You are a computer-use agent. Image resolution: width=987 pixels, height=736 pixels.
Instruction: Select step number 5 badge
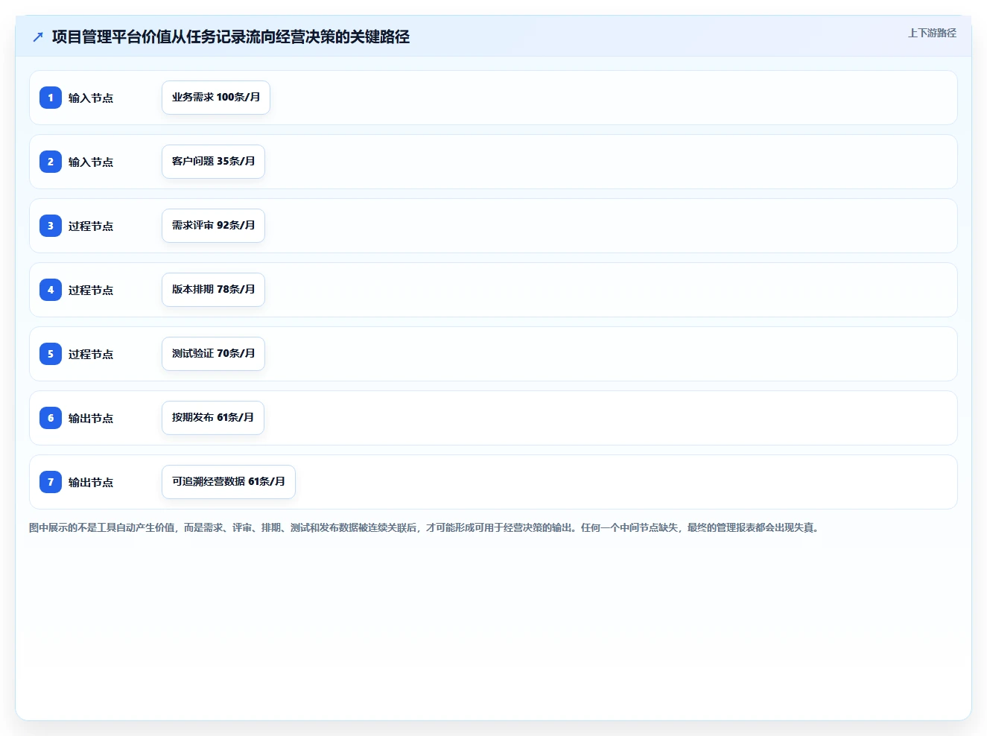51,354
